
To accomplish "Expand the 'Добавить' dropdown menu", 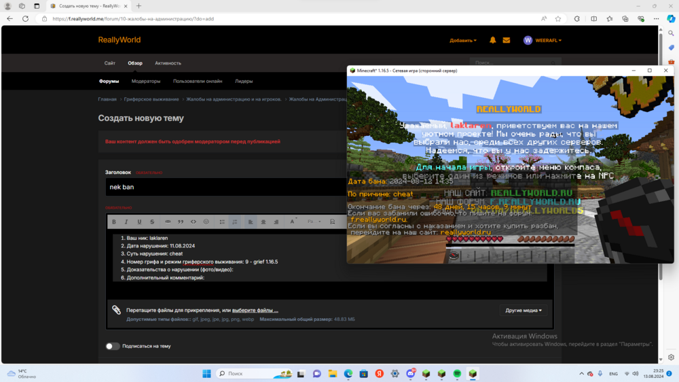I will (463, 40).
